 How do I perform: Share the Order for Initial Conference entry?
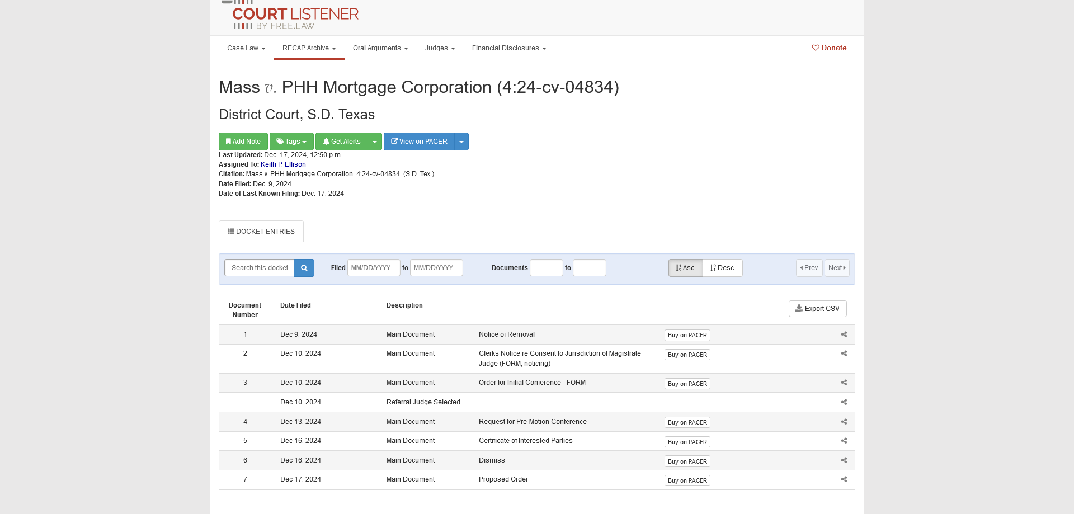tap(844, 383)
